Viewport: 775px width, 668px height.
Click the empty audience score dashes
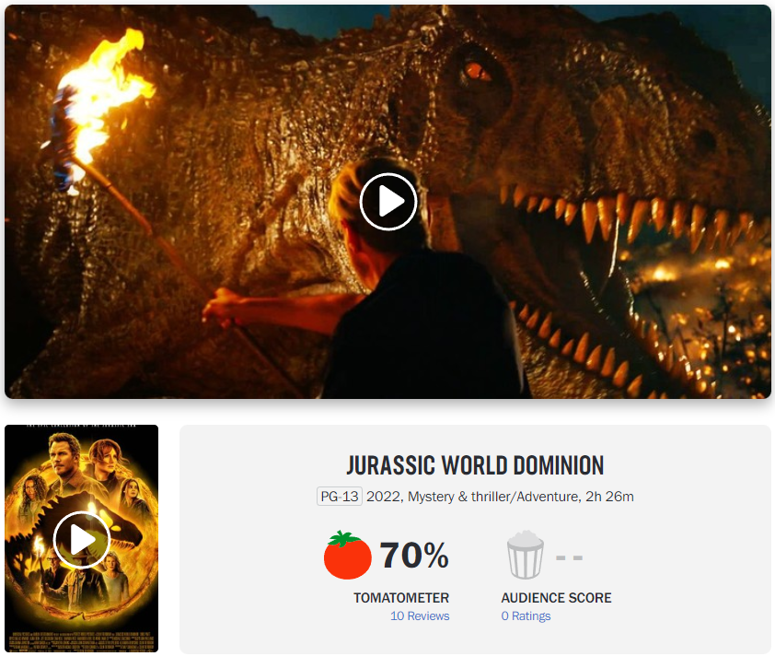(569, 557)
